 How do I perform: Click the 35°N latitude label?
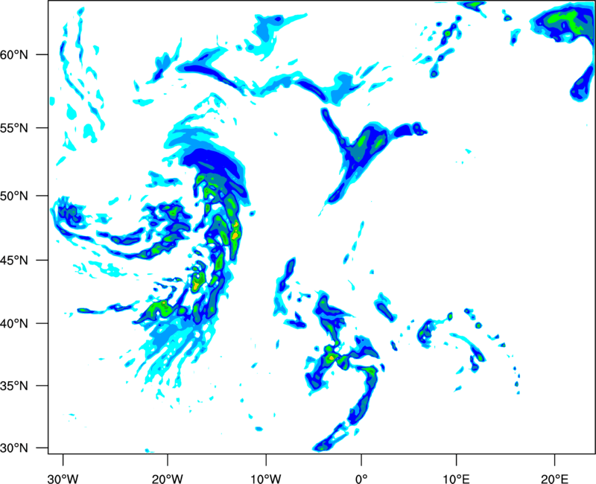click(14, 386)
